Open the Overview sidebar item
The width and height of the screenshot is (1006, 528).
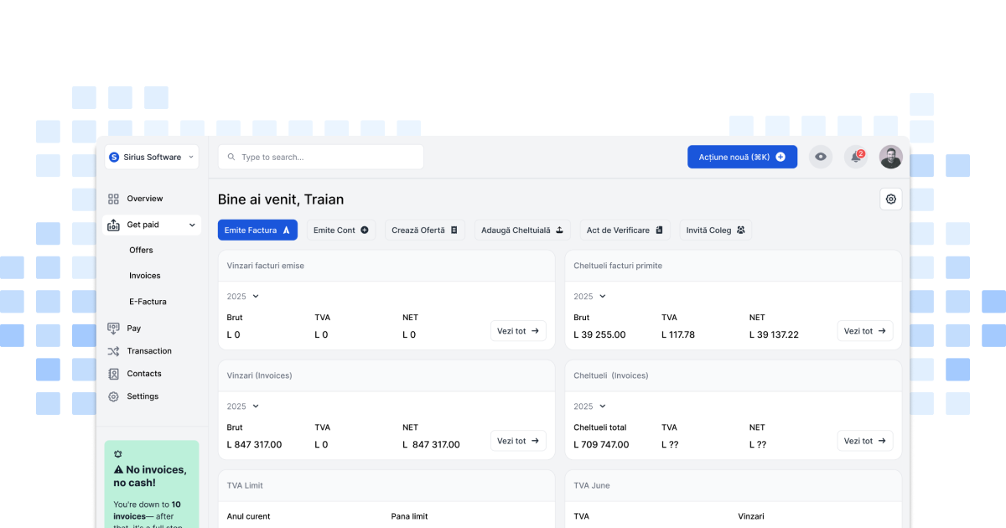tap(144, 199)
